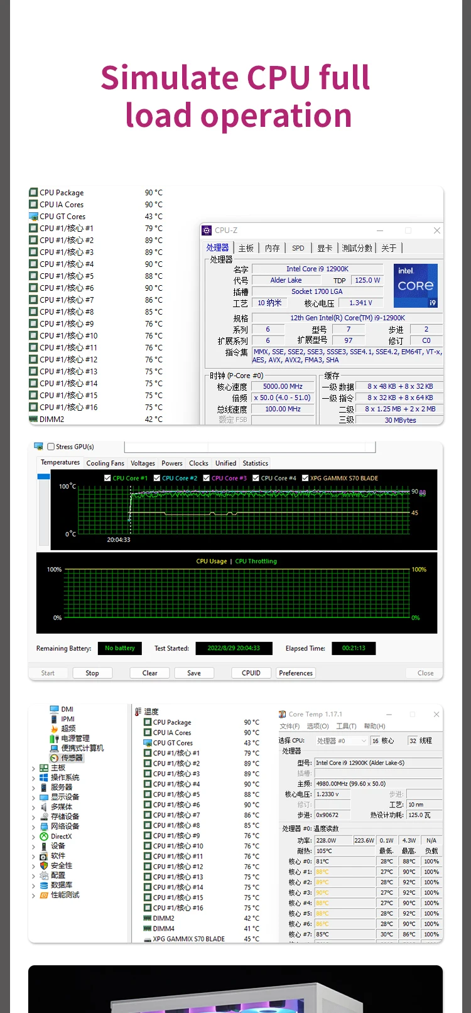This screenshot has height=1013, width=471.
Task: Click the 超频 flame icon
Action: pos(54,729)
